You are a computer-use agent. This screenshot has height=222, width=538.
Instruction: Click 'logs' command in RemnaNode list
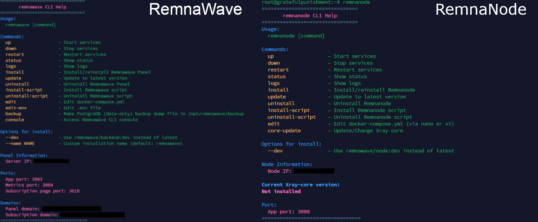tap(274, 83)
